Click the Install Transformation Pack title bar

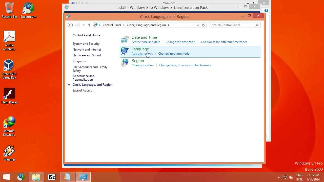162,7
